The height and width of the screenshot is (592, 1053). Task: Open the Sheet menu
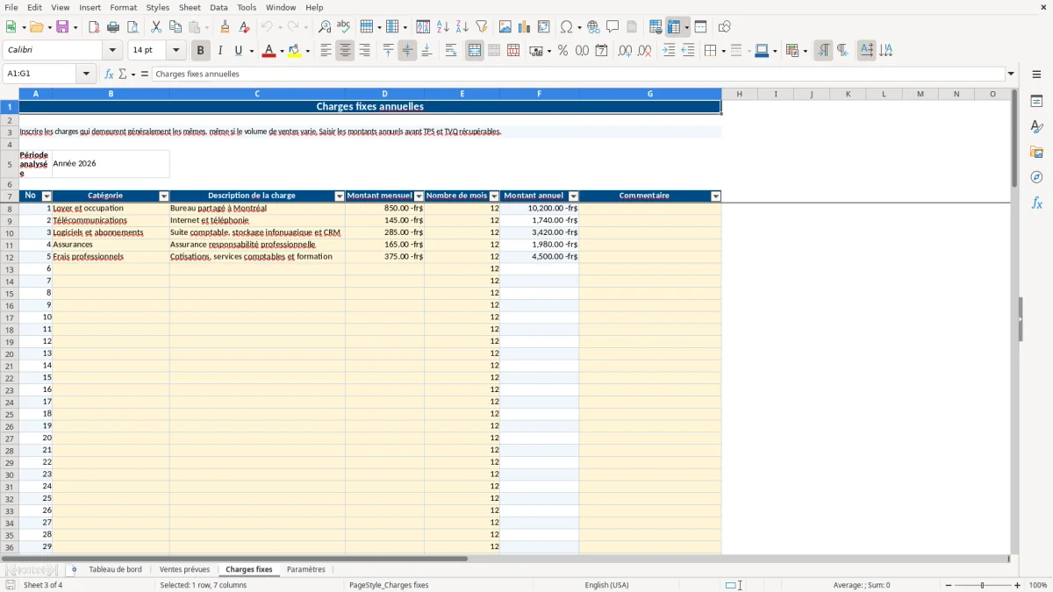tap(190, 7)
